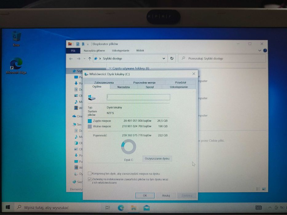The height and width of the screenshot is (215, 287).
Task: Switch to the Sprzęt tab
Action: pyautogui.click(x=150, y=87)
